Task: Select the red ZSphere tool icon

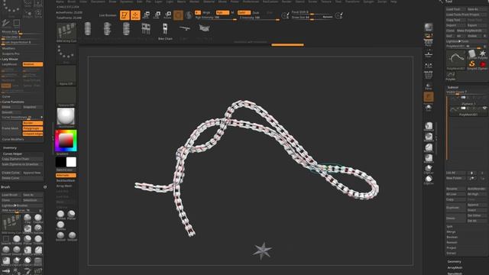Action: [483, 64]
